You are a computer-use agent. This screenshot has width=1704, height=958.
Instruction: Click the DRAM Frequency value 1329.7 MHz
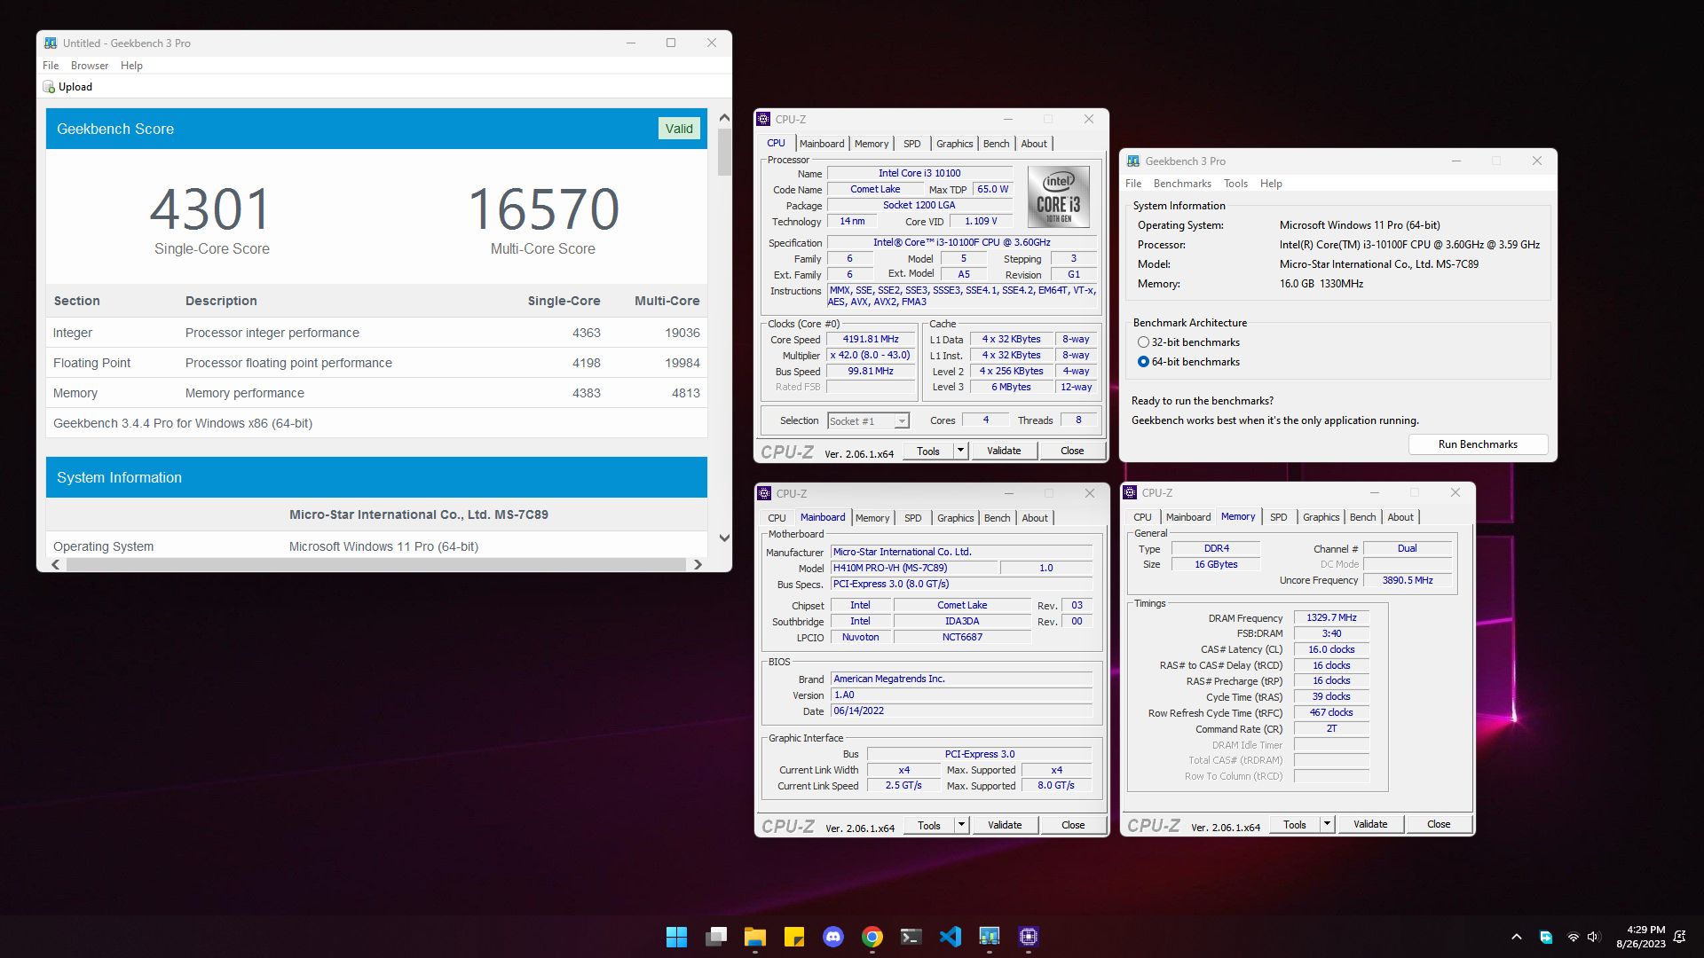click(x=1331, y=617)
